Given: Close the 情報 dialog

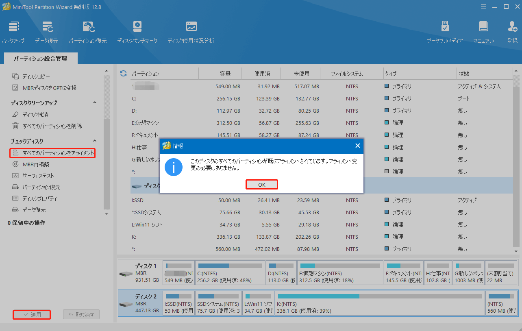Looking at the screenshot, I should 357,146.
